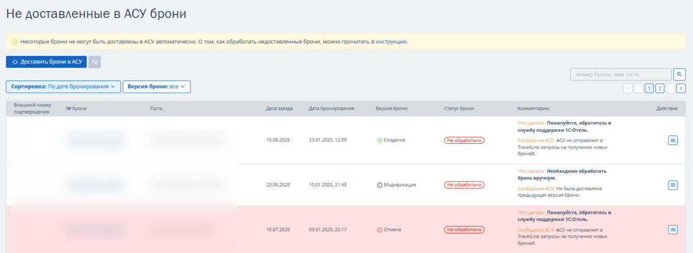Screen dimensions: 693x253
Task: Open the action menu for the 15.06.2025 booking
Action: (x=673, y=140)
